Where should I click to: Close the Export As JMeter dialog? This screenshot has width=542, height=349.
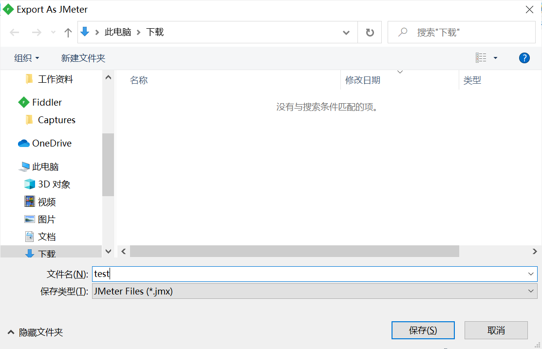coord(529,10)
